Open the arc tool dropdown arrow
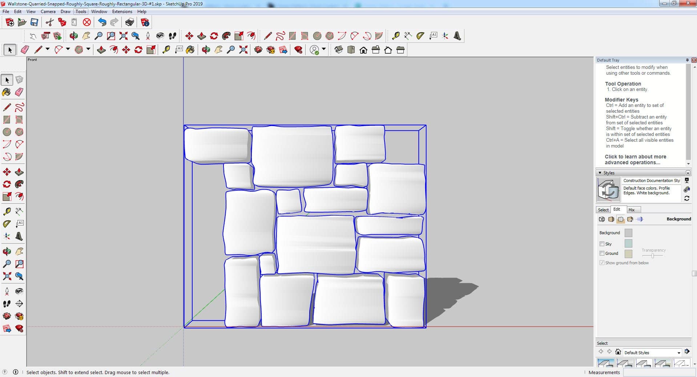The height and width of the screenshot is (377, 697). 68,49
